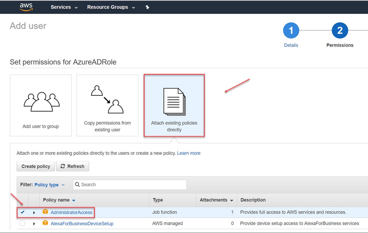Click the Refresh button

point(73,166)
